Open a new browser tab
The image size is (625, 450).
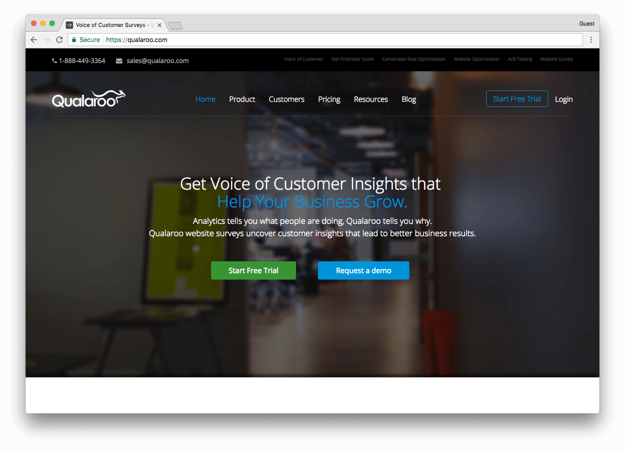pos(175,26)
